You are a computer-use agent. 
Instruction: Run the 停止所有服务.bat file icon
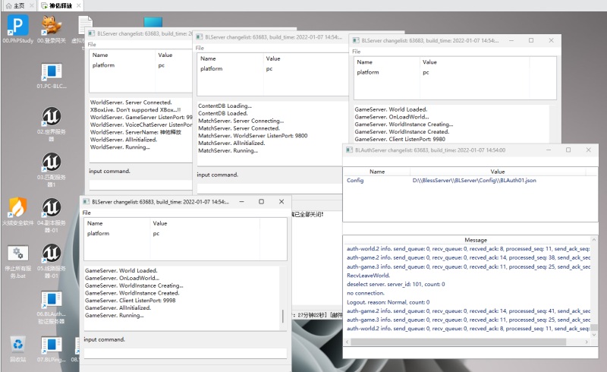[17, 255]
